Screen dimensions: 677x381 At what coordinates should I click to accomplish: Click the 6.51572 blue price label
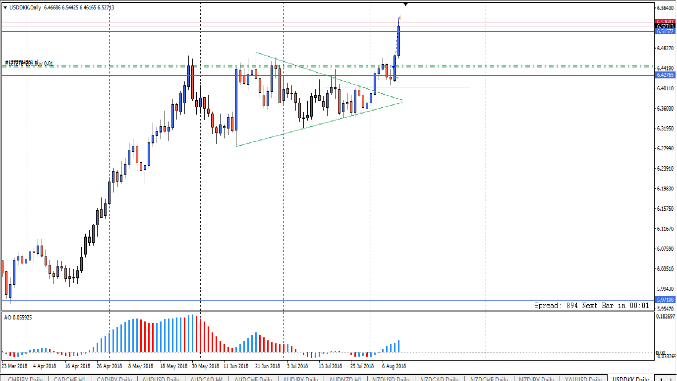[665, 31]
